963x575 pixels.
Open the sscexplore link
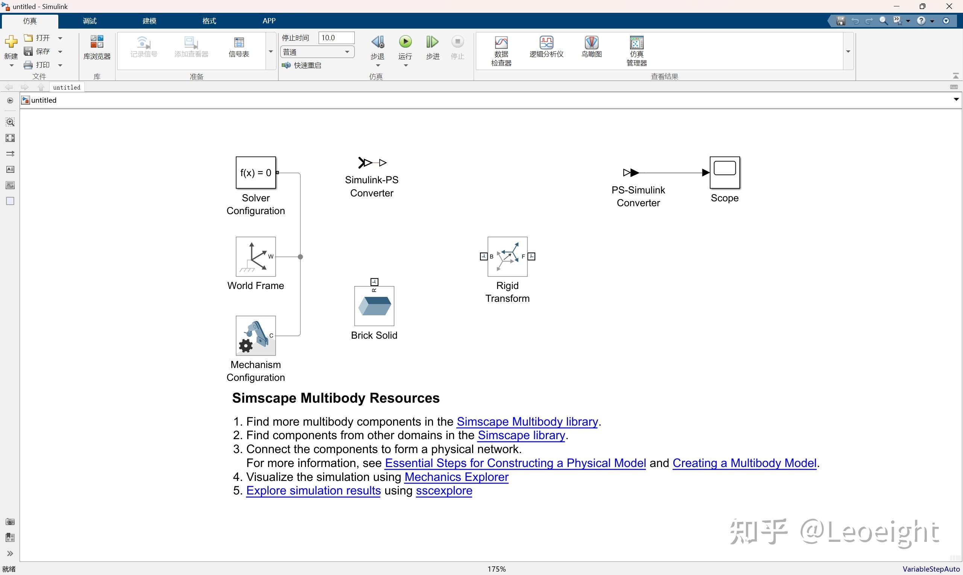(x=444, y=491)
